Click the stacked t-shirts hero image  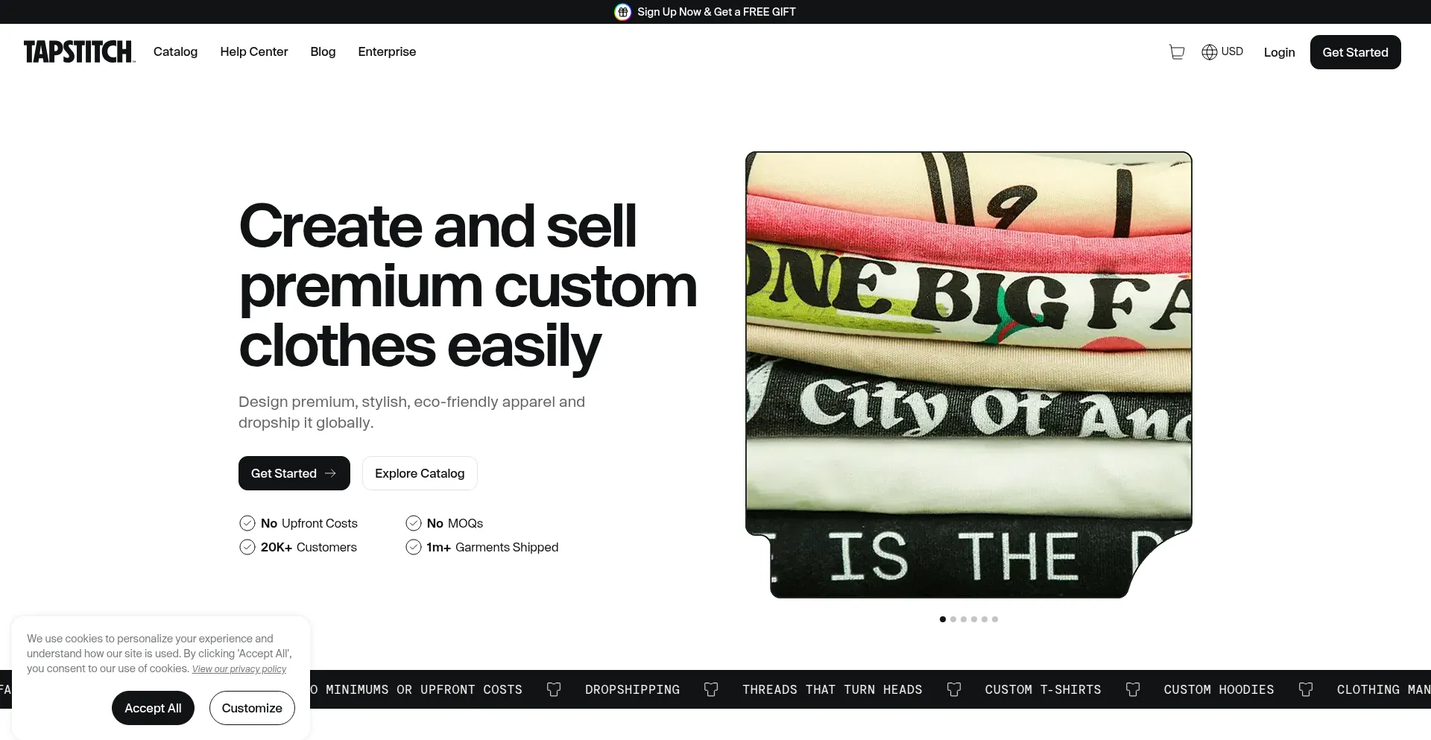click(x=969, y=375)
